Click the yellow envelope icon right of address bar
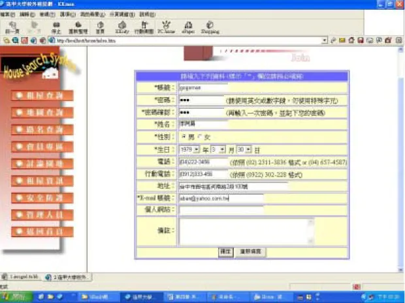Viewport: 405px width, 303px height. [342, 40]
